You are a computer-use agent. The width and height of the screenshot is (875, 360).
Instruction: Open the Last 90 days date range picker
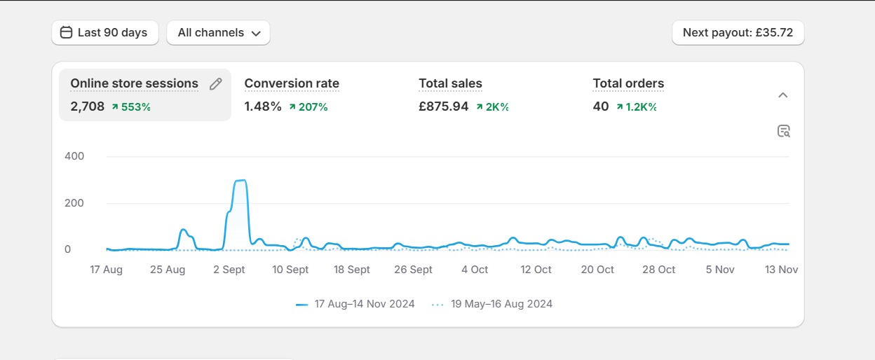click(105, 32)
